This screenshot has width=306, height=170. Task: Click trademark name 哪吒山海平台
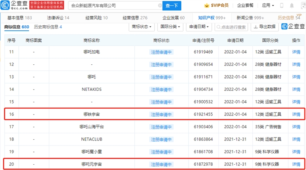(x=92, y=127)
